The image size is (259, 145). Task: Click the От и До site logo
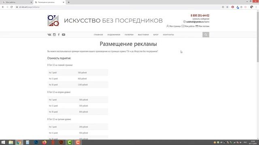53,21
